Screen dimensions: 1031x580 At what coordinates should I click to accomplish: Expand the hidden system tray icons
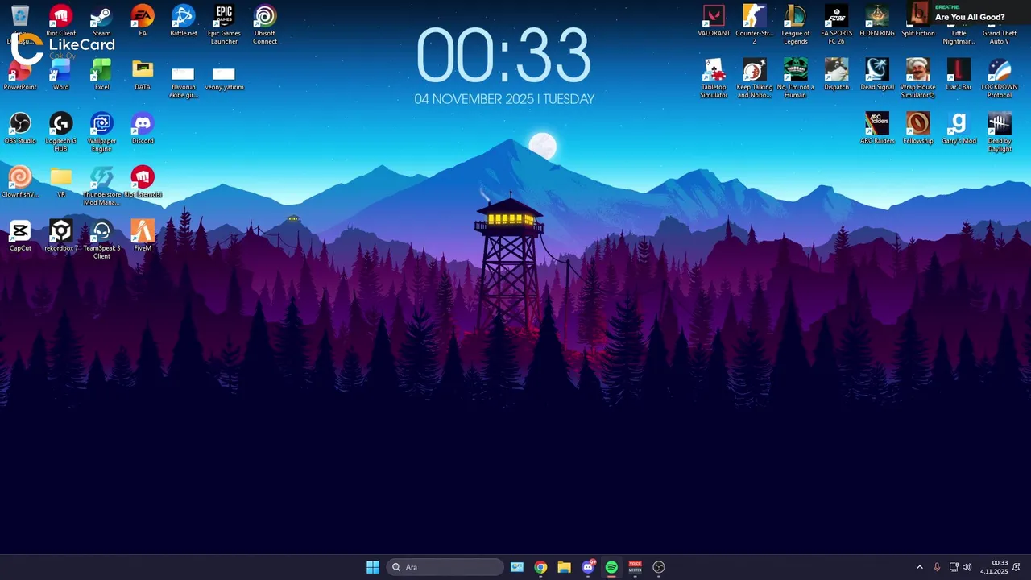920,567
